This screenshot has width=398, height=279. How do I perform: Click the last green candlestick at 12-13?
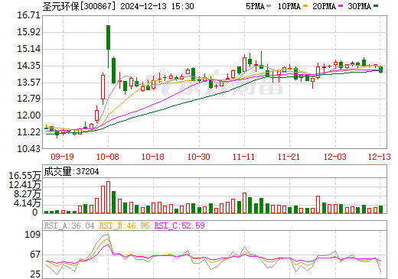381,70
